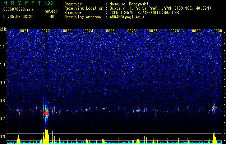226x144 pixels.
Task: Click the 'Receiving antenna' label
Action: [x=83, y=17]
